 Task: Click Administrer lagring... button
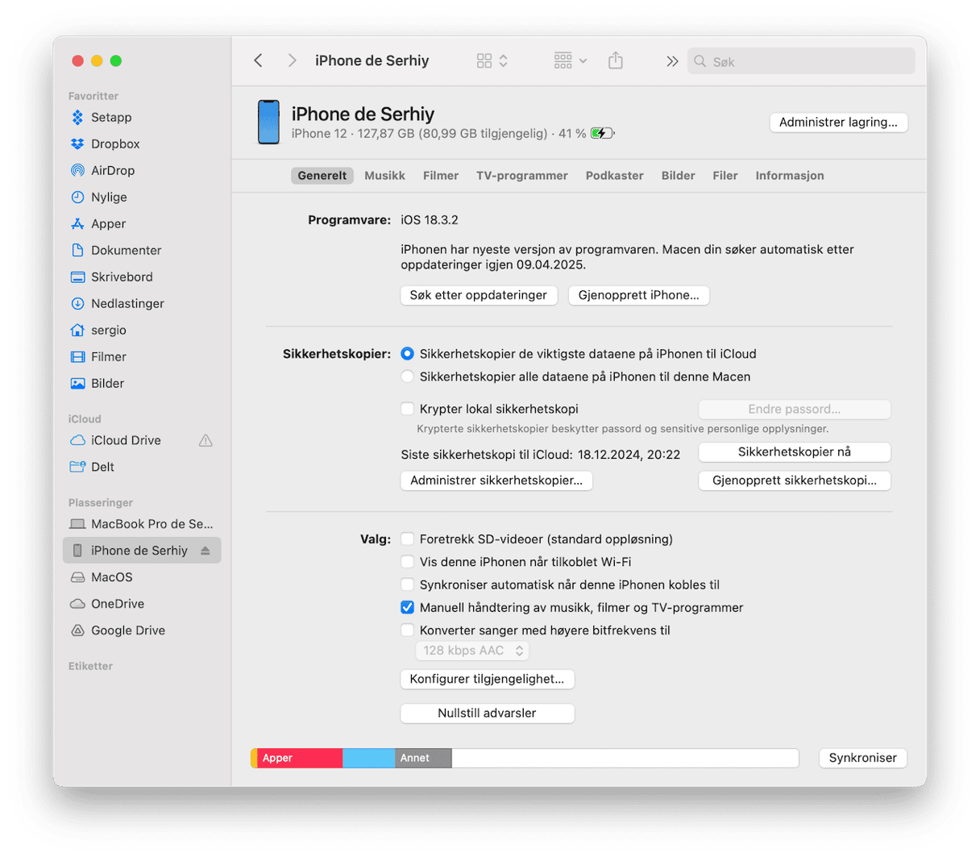click(838, 123)
